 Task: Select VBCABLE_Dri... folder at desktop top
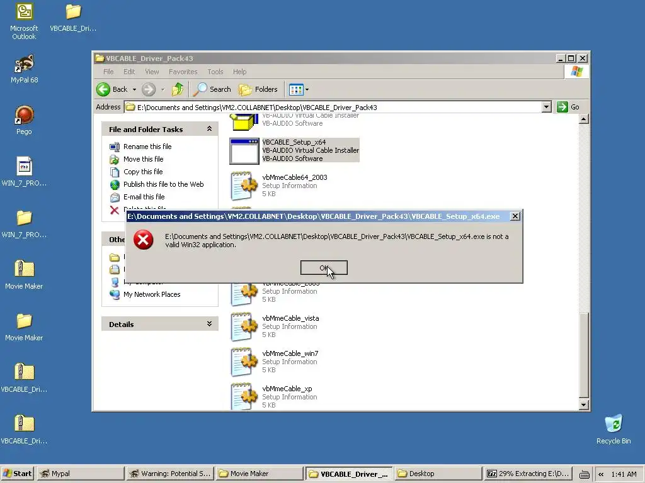coord(73,18)
